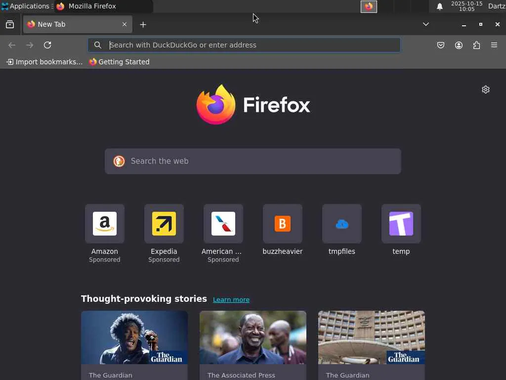The width and height of the screenshot is (506, 380).
Task: Open the Extensions puzzle icon
Action: pos(476,45)
